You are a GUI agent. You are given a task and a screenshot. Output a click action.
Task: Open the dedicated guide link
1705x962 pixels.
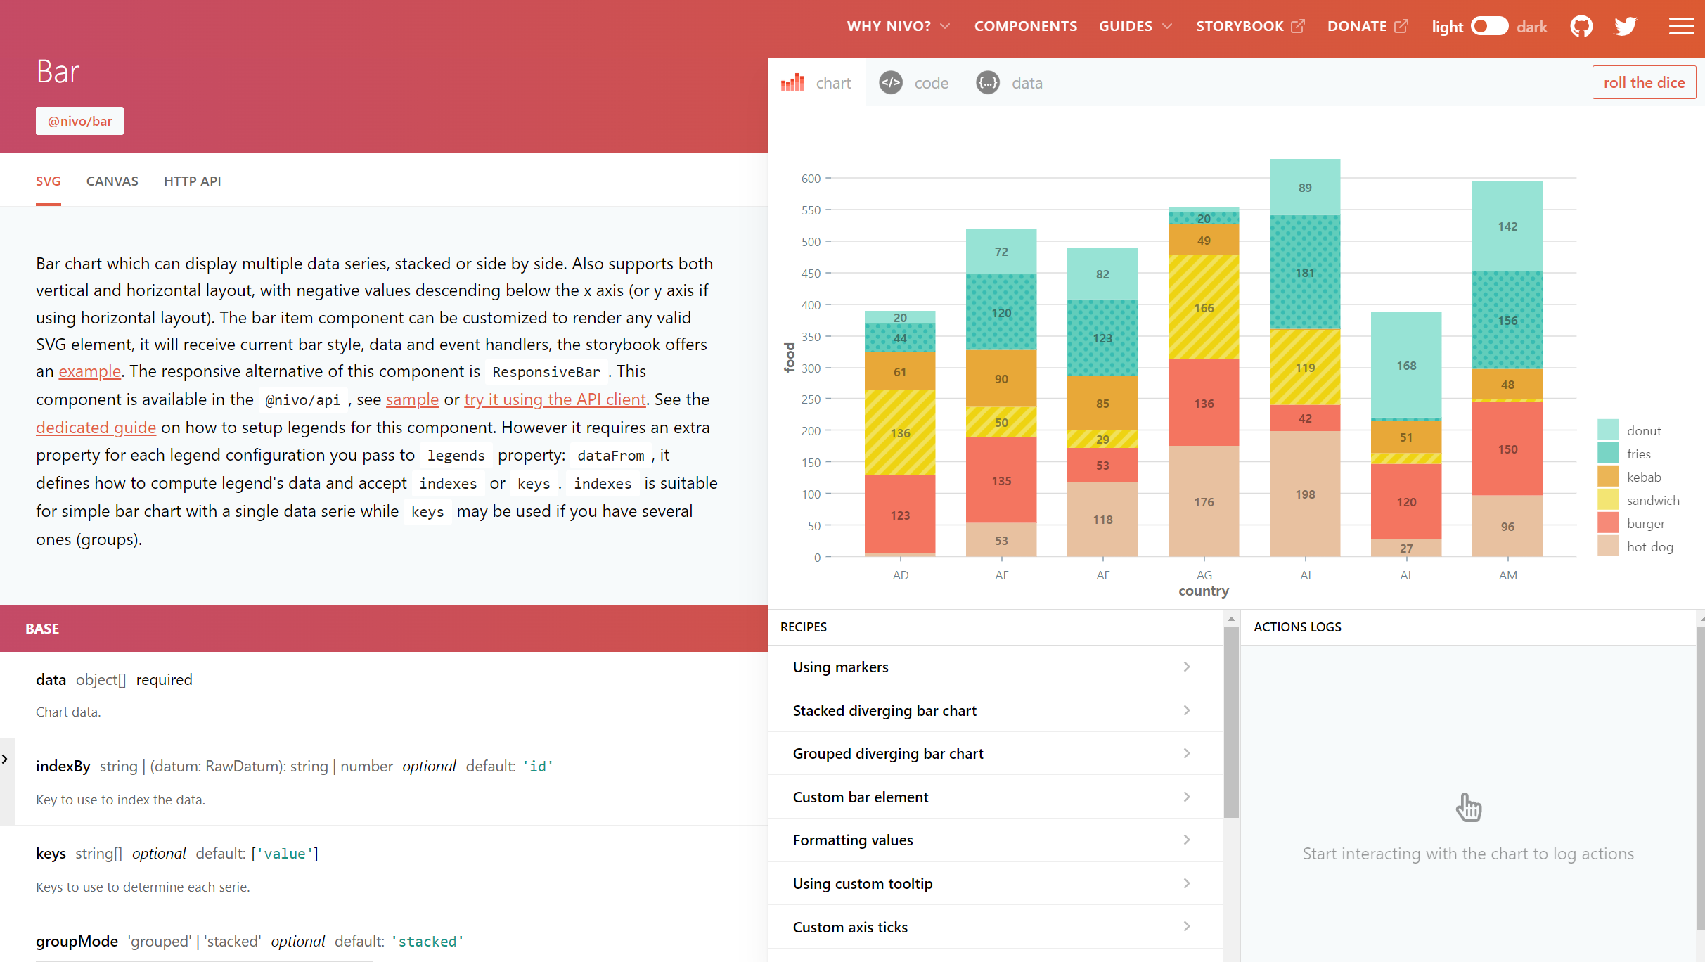pos(96,428)
